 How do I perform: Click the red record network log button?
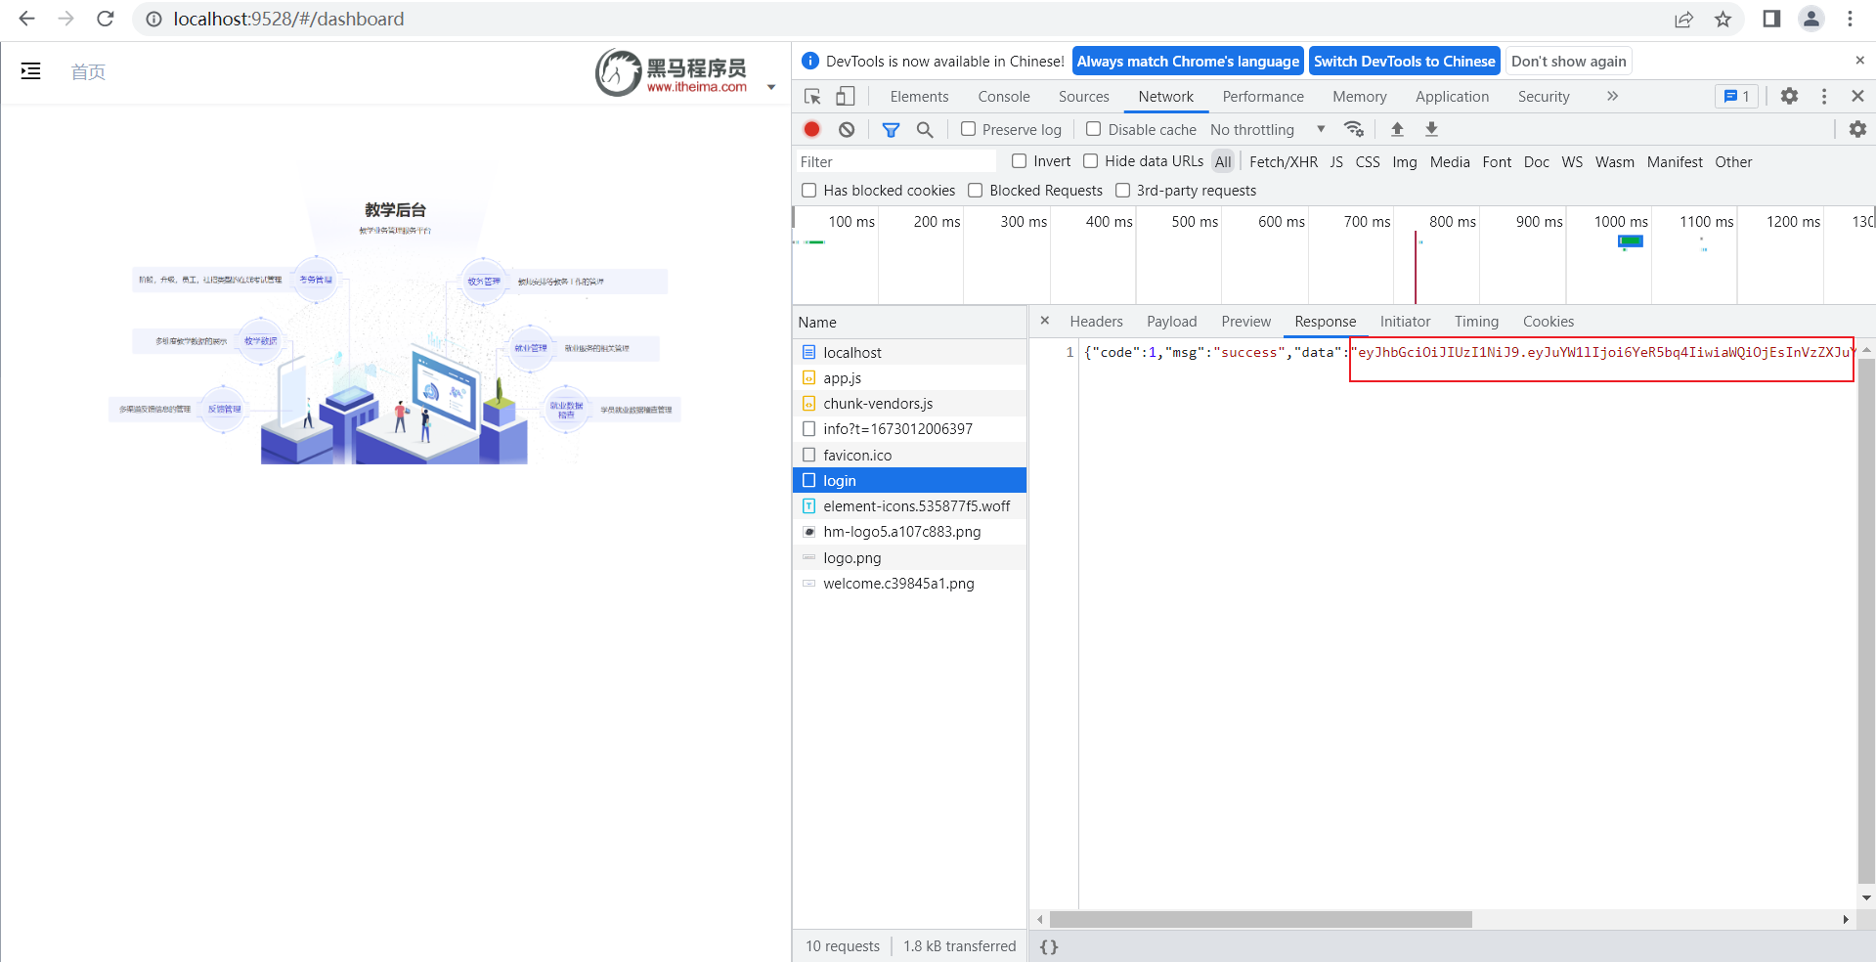(x=811, y=129)
